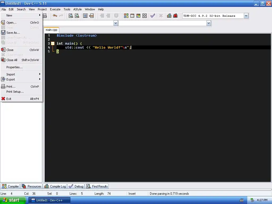Screen dimensions: 272x204
Task: Click the Dev-C++ icon in title bar
Action: coord(3,3)
